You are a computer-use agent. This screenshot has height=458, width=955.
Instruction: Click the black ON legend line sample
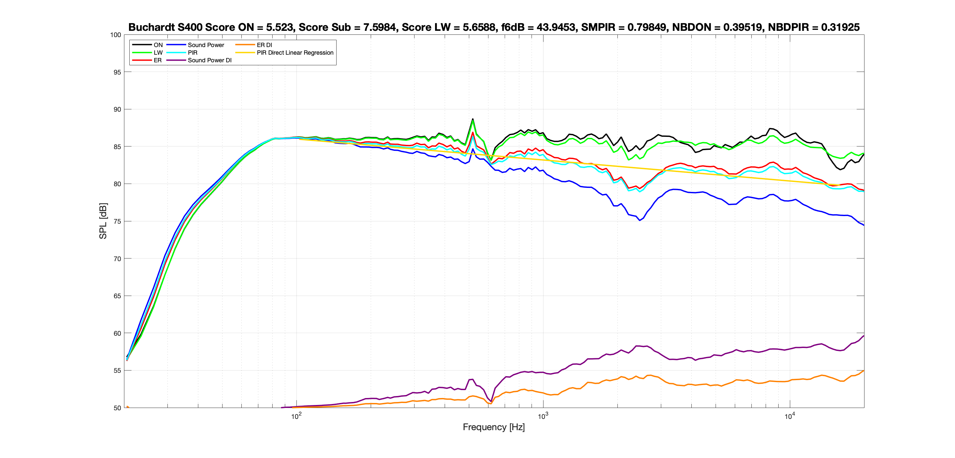click(x=142, y=45)
